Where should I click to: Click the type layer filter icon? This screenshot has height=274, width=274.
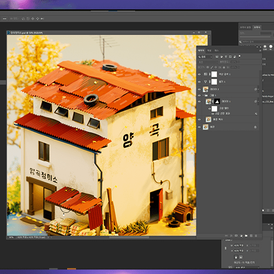coord(226,57)
